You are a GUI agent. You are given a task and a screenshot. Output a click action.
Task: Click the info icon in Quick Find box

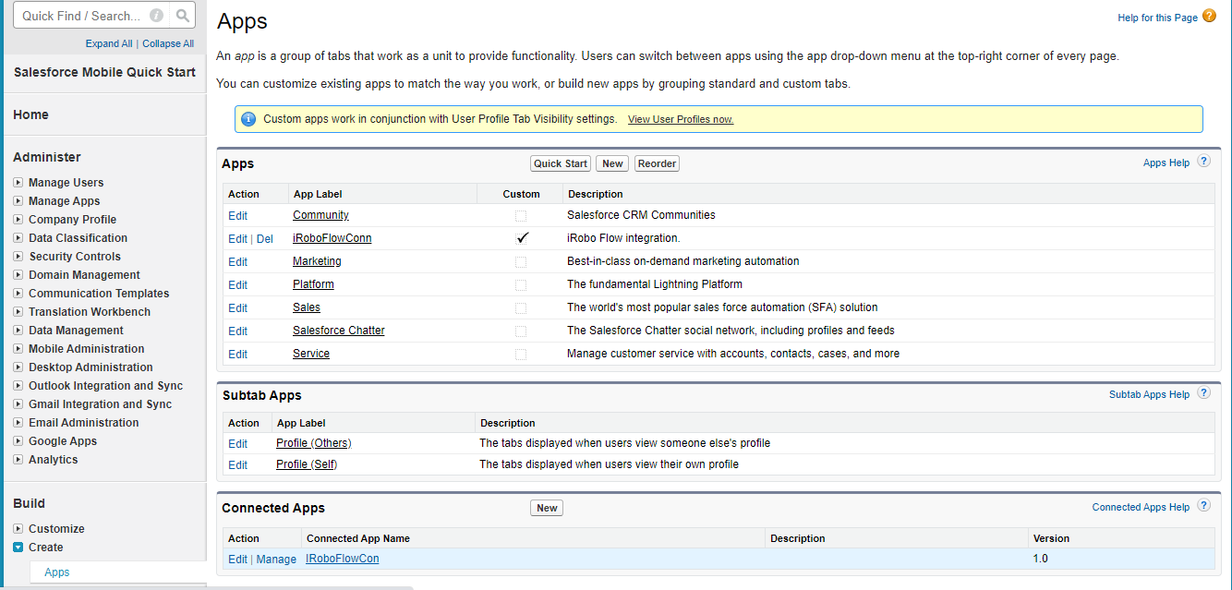coord(157,16)
